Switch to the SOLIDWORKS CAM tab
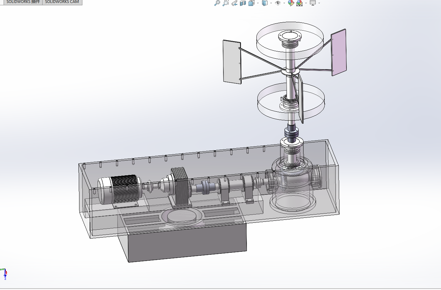 [62, 2]
